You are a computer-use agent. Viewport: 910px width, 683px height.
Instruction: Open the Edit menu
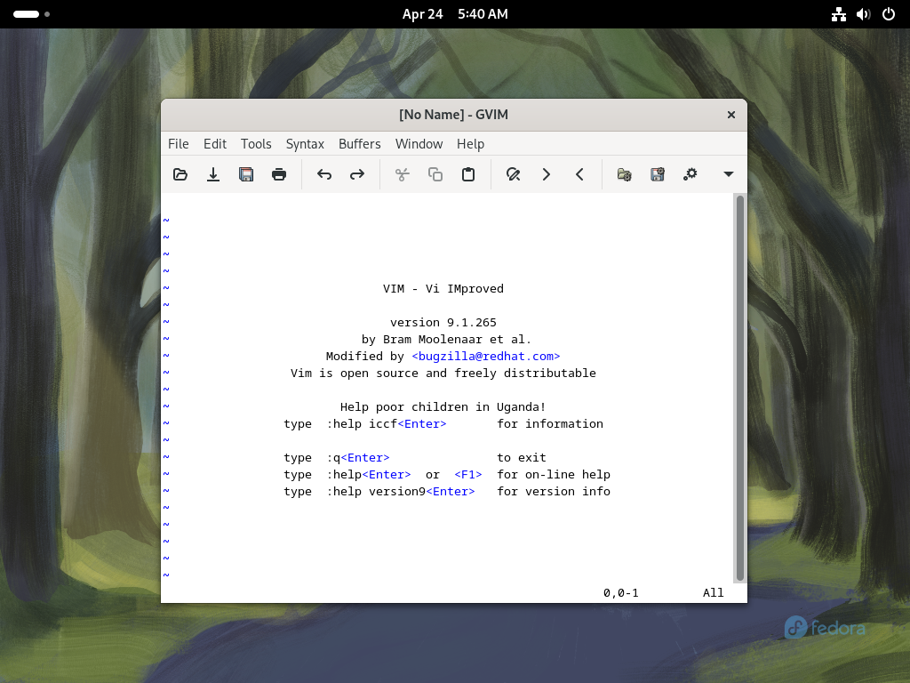click(x=215, y=143)
